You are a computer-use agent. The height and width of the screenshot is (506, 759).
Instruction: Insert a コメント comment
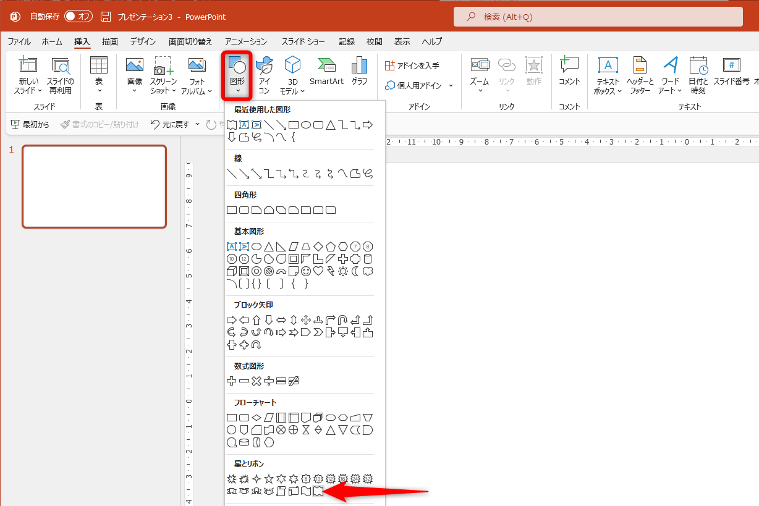point(569,71)
